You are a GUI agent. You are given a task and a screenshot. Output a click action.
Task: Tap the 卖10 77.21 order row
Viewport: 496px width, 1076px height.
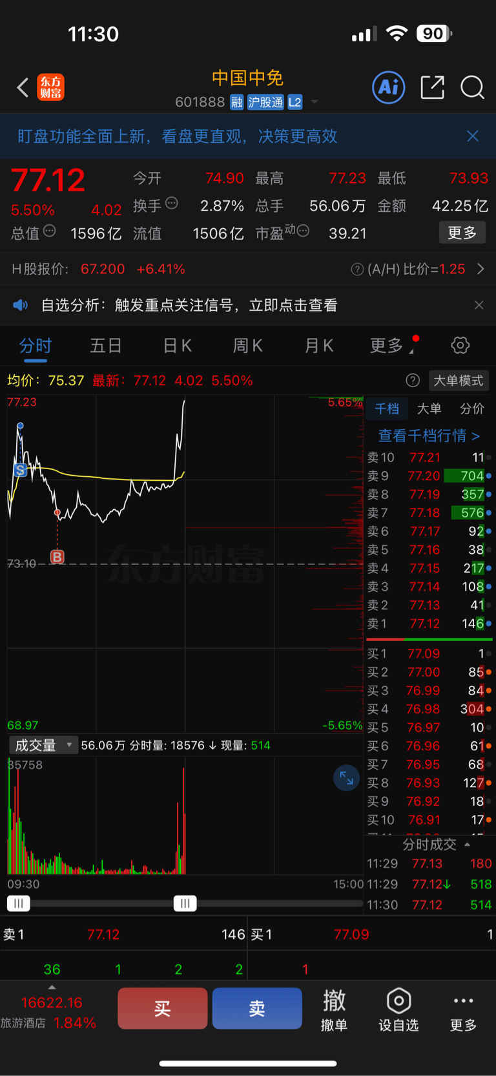[x=429, y=458]
